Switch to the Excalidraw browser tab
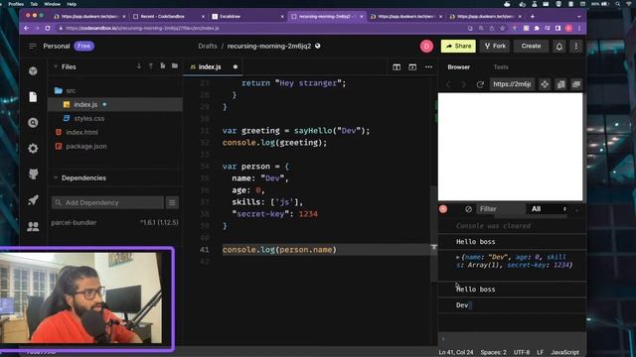This screenshot has height=357, width=636. point(247,17)
